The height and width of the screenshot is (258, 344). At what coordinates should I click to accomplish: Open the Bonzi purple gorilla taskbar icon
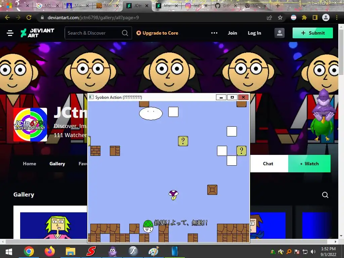point(112,251)
